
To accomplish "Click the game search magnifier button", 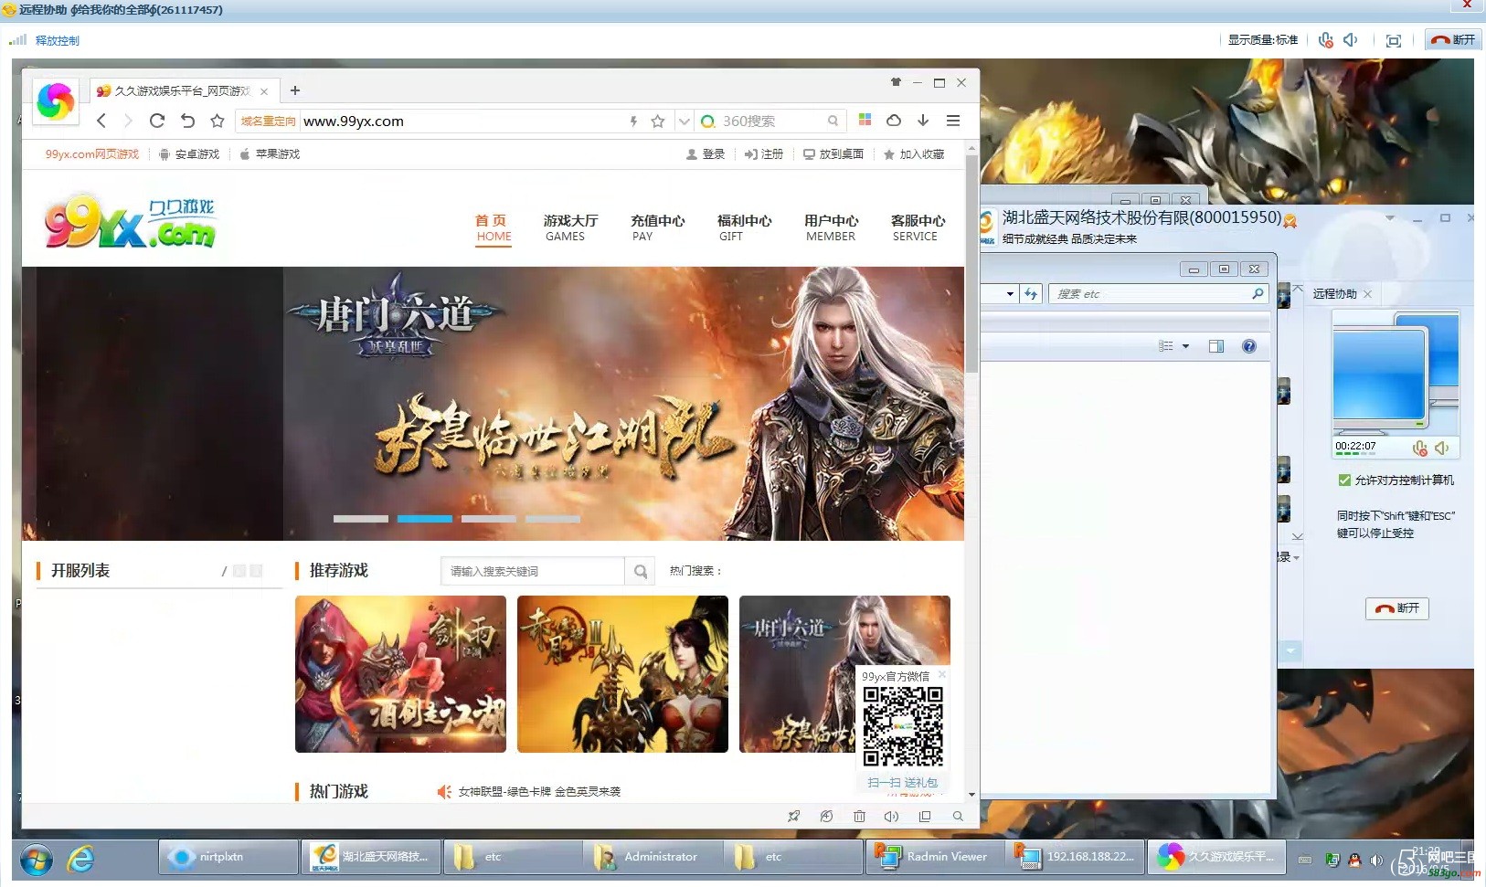I will (641, 571).
